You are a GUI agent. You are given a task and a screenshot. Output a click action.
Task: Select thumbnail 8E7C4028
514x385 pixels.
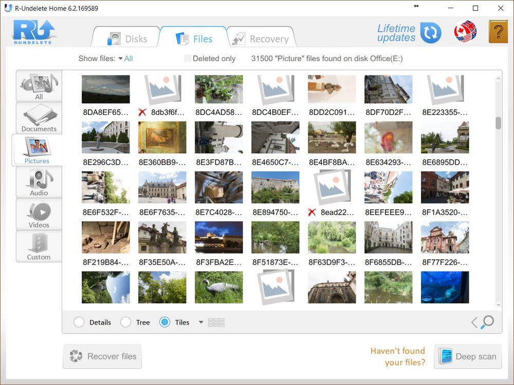pos(218,187)
